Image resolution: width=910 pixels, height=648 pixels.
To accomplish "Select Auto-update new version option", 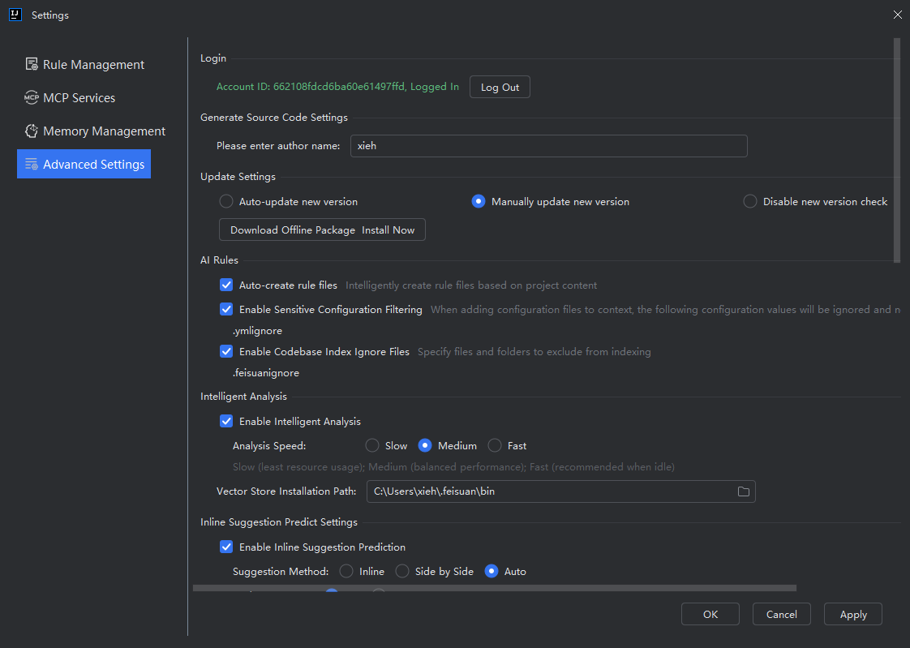I will (x=226, y=202).
